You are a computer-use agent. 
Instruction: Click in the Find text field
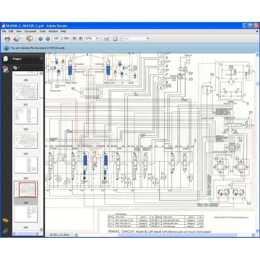(134, 39)
